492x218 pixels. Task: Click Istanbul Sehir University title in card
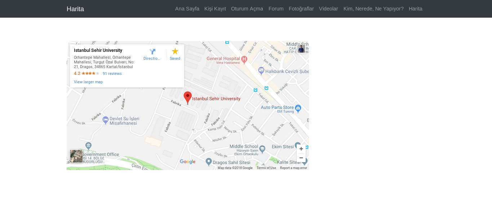98,50
